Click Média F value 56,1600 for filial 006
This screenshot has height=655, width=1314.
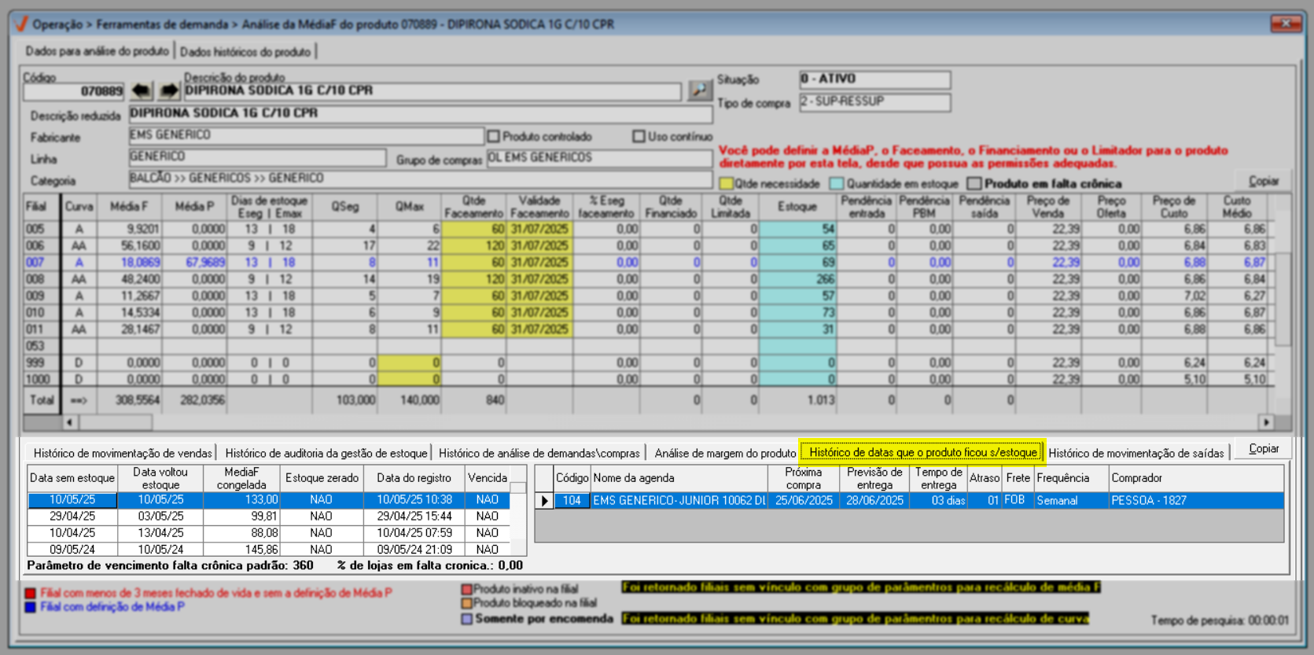pyautogui.click(x=129, y=246)
